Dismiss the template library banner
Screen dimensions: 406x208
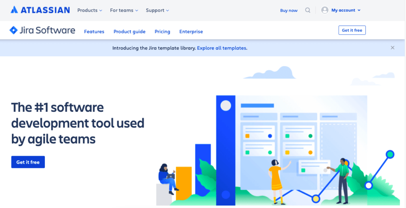393,48
